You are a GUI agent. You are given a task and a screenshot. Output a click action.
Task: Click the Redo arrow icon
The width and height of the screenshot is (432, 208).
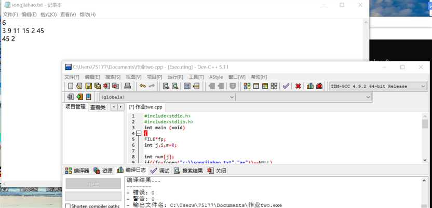point(152,86)
